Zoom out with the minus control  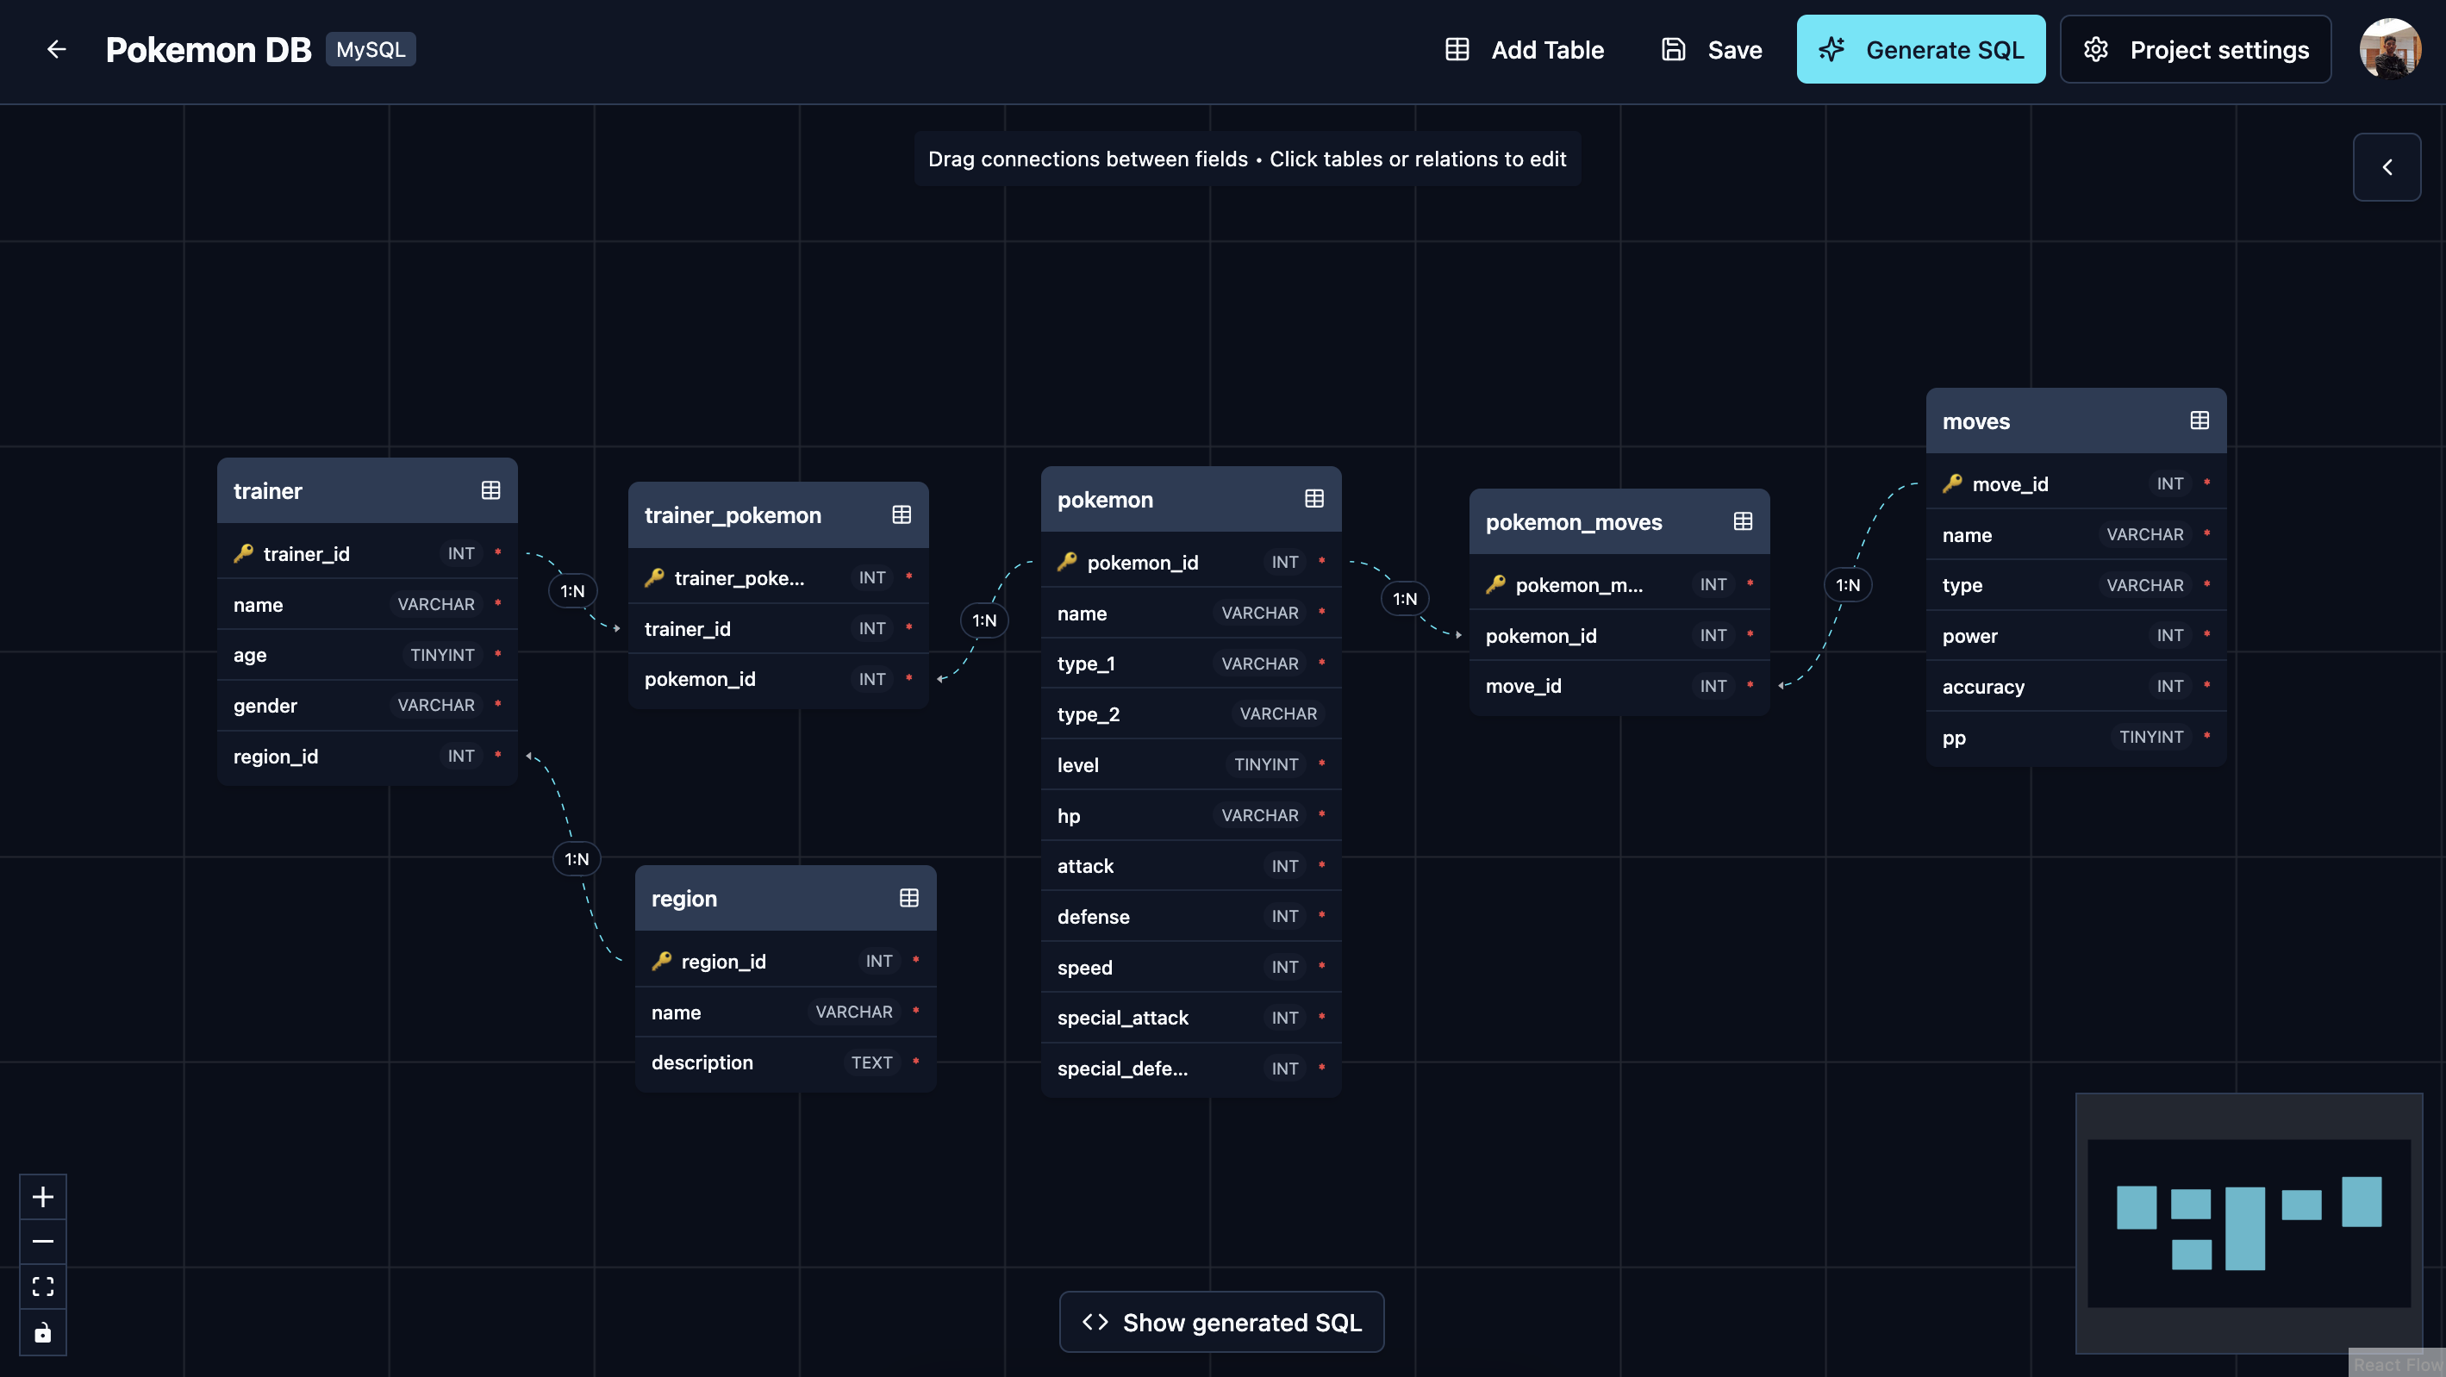click(x=43, y=1241)
